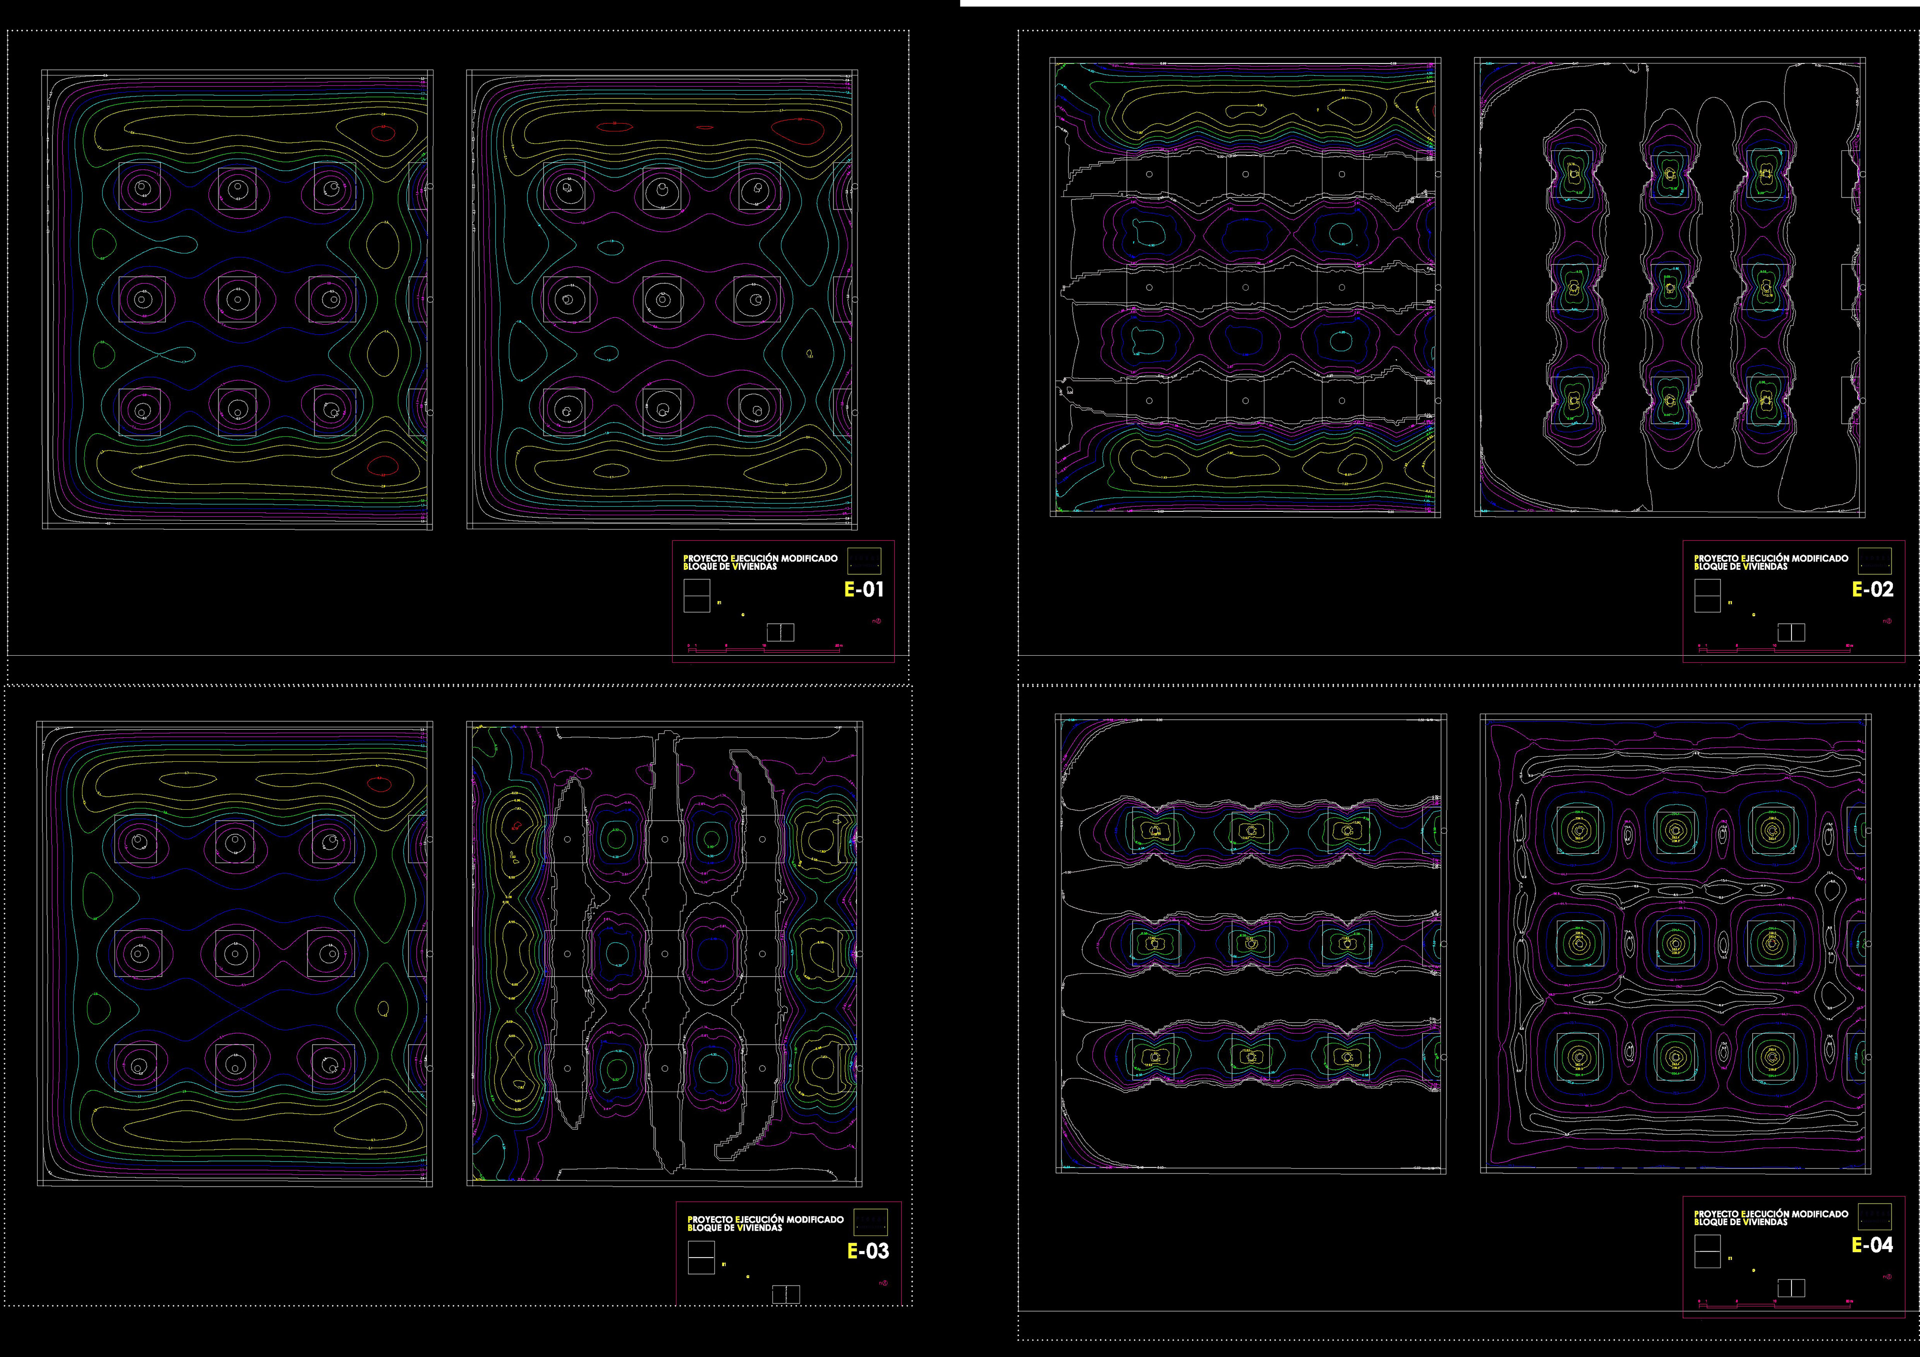Image resolution: width=1920 pixels, height=1357 pixels.
Task: Click the horizontally split key-plan square in E-02
Action: [x=1707, y=595]
